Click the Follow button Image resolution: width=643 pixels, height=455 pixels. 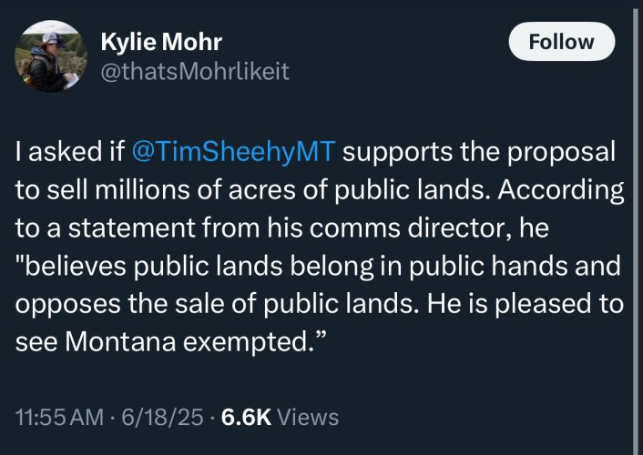click(x=562, y=42)
